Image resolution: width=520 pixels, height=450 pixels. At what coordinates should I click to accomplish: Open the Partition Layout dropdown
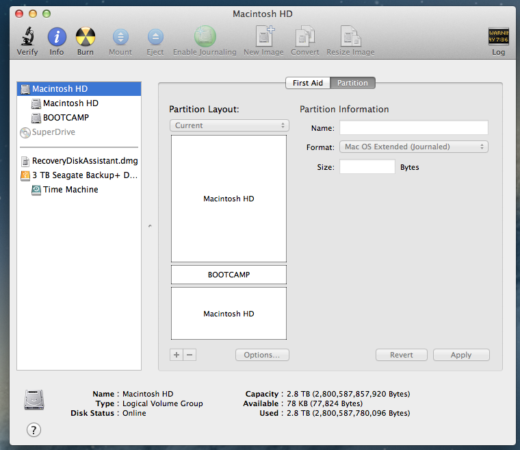click(229, 125)
